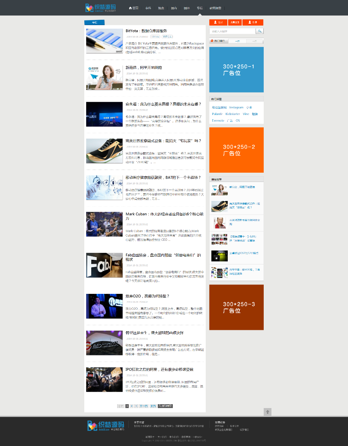348x446 pixels.
Task: Open the Vine hot topic tag
Action: click(246, 114)
